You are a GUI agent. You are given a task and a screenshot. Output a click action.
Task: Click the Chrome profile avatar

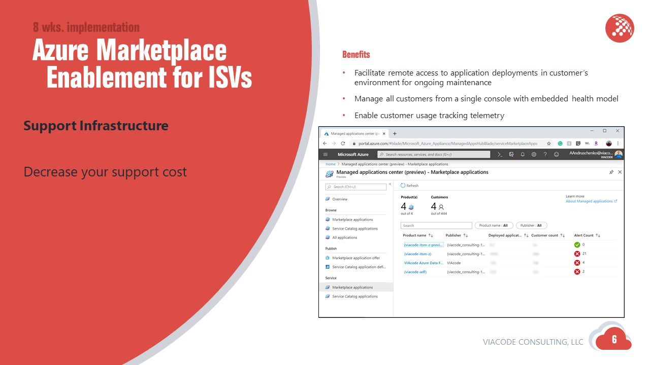[609, 143]
